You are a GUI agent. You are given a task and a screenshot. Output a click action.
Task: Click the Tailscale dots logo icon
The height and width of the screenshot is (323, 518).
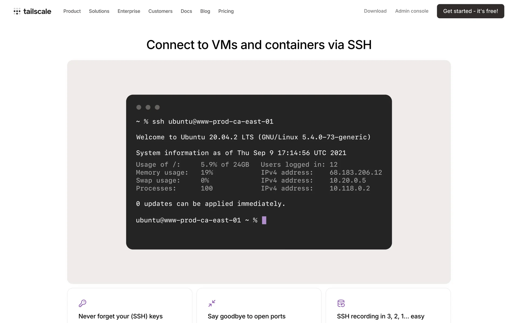point(17,11)
